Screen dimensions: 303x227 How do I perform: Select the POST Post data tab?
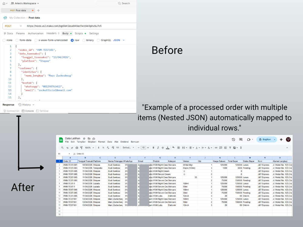(x=18, y=10)
